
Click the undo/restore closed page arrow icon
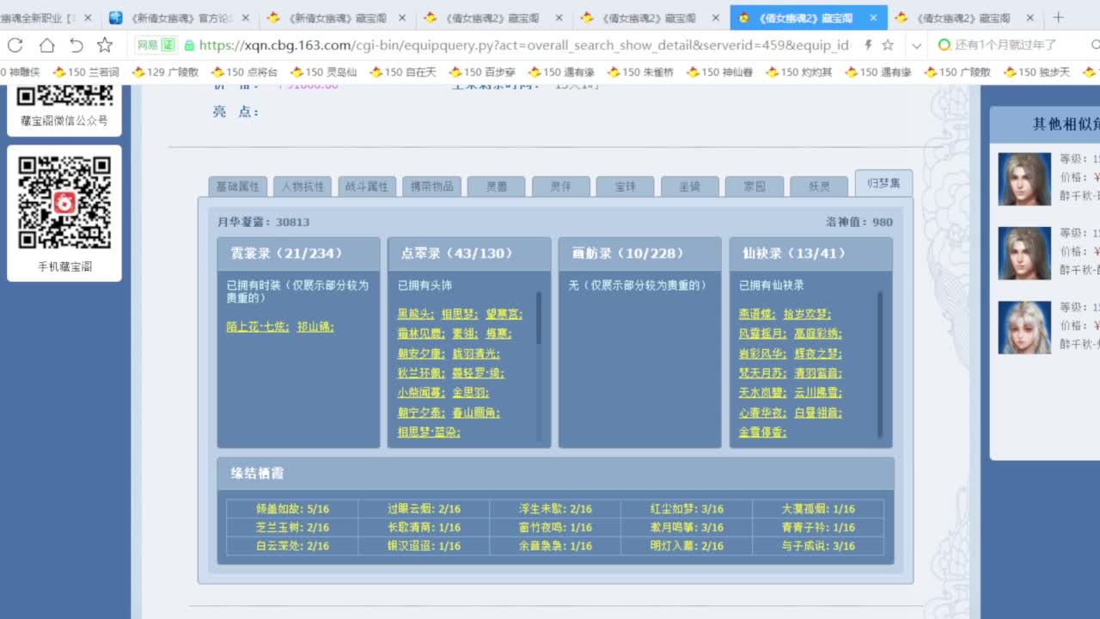coord(76,45)
